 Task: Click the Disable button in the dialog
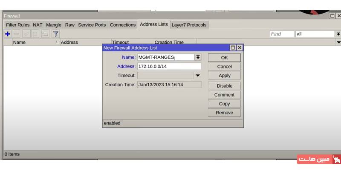coord(225,86)
